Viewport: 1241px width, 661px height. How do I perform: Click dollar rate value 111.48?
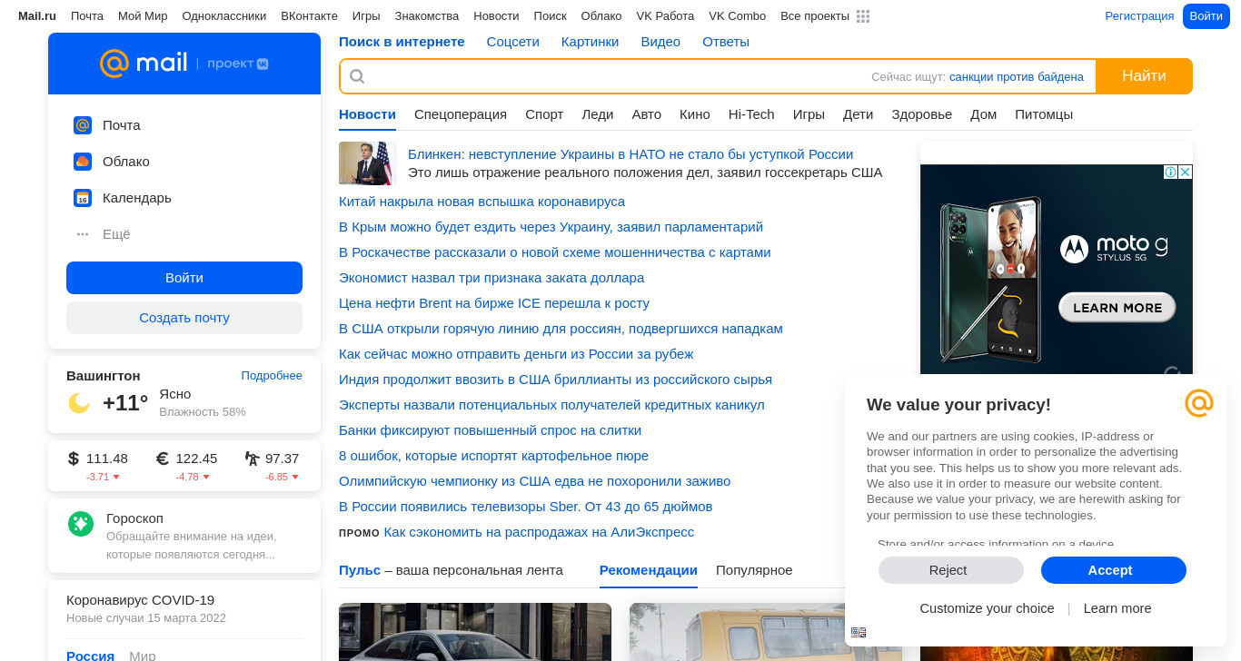107,459
